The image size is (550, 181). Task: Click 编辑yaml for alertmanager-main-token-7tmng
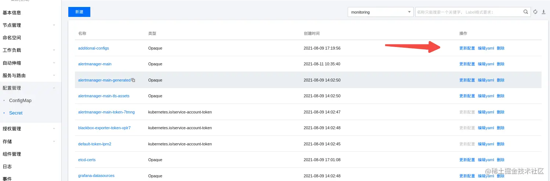point(486,112)
